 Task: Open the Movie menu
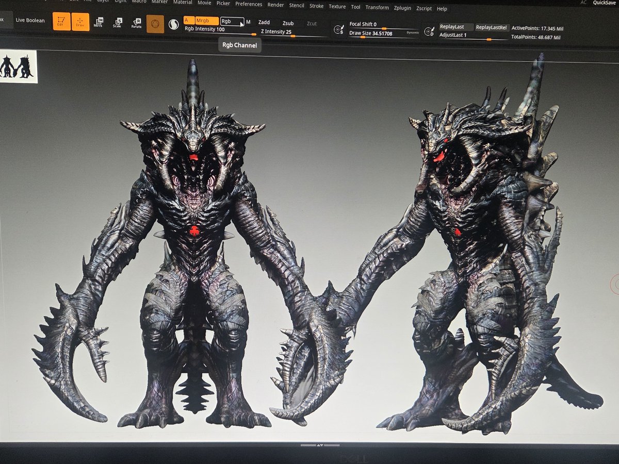(x=204, y=3)
